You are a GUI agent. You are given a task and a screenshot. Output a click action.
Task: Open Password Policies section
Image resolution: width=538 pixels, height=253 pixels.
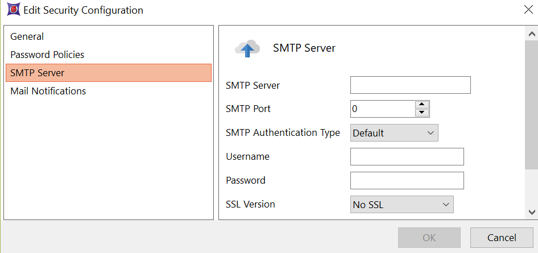click(47, 55)
